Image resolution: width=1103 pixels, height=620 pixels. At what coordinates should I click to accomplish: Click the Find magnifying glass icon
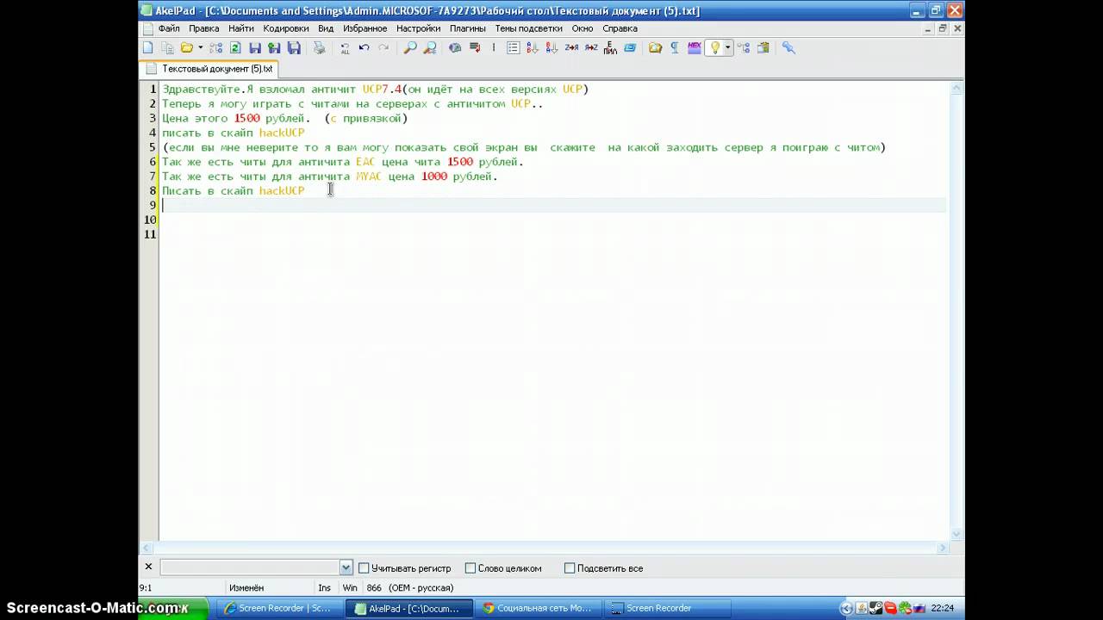(410, 48)
